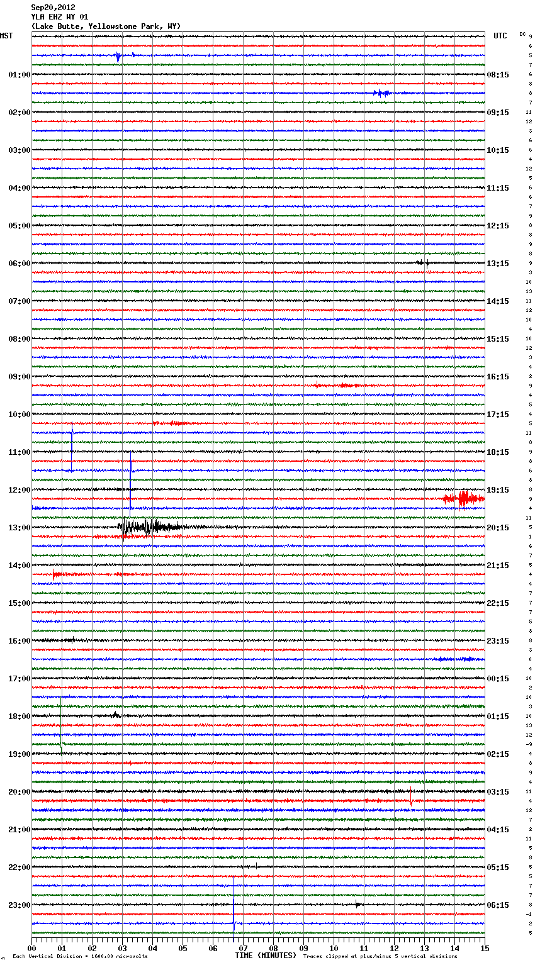Select the 20:00 MST time label
This screenshot has height=965, width=535.
tap(20, 792)
